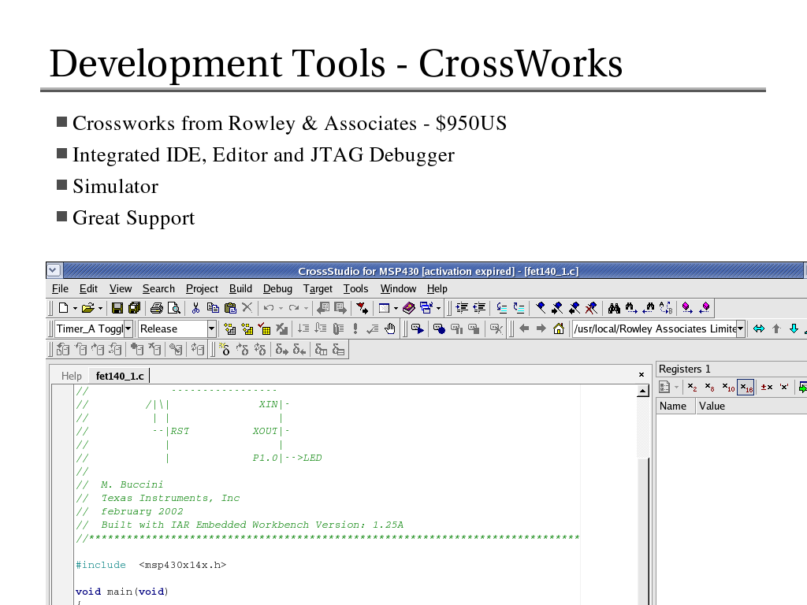
Task: Toggle character 'x' register display
Action: 784,387
